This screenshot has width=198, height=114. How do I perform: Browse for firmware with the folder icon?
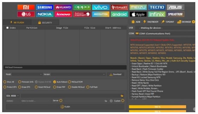[x=122, y=96]
